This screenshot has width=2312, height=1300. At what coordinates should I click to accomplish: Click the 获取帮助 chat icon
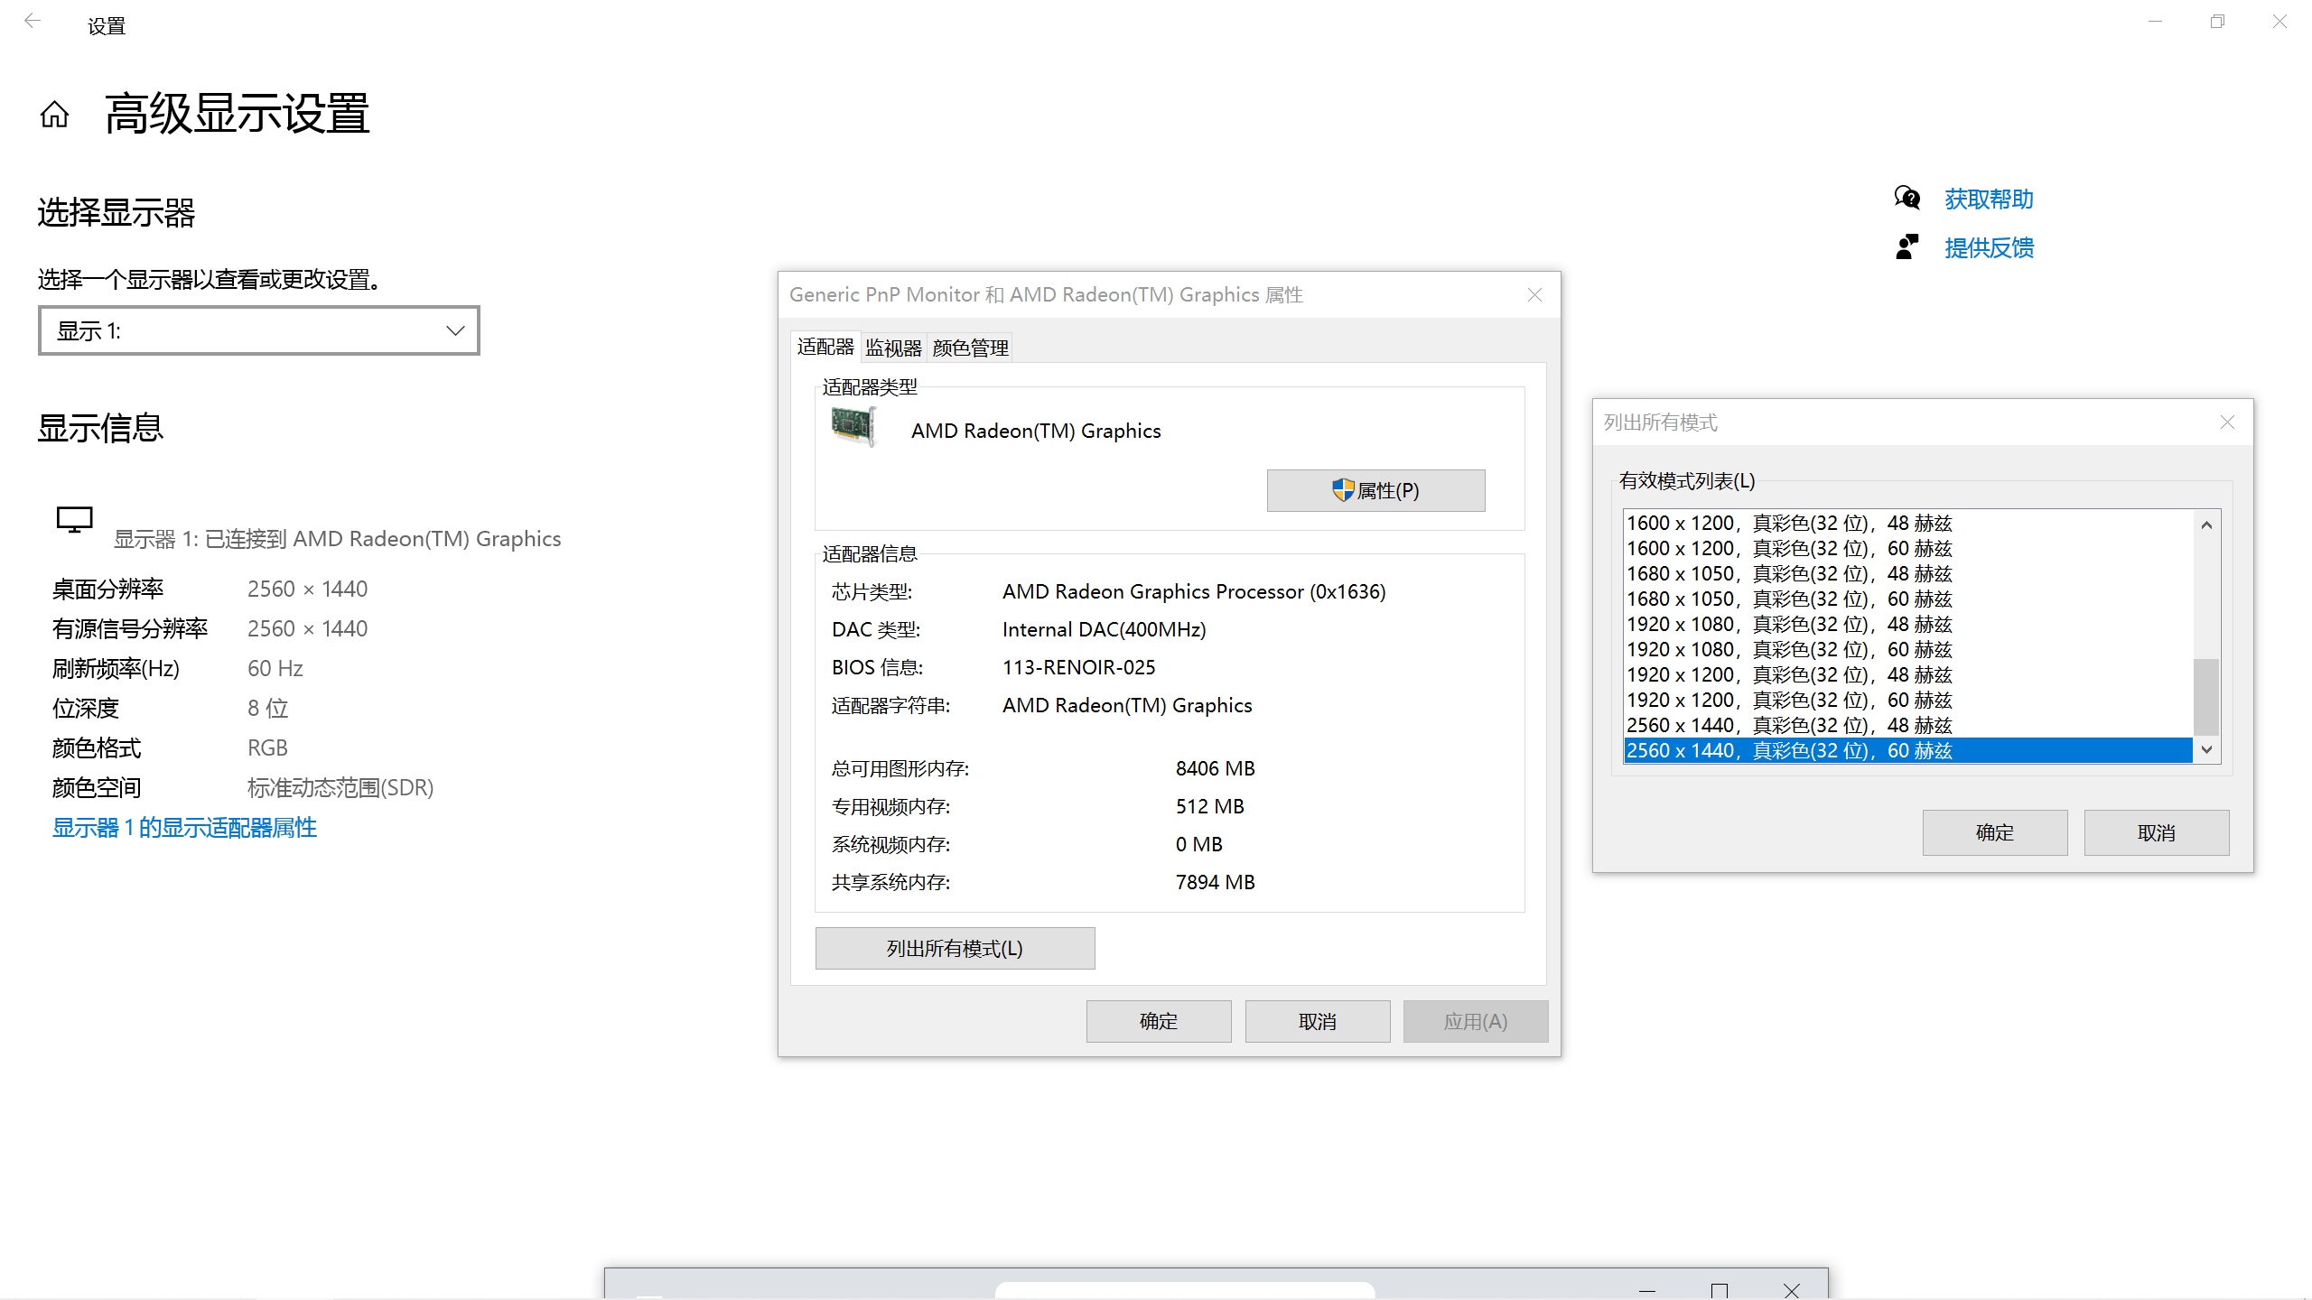click(1906, 198)
